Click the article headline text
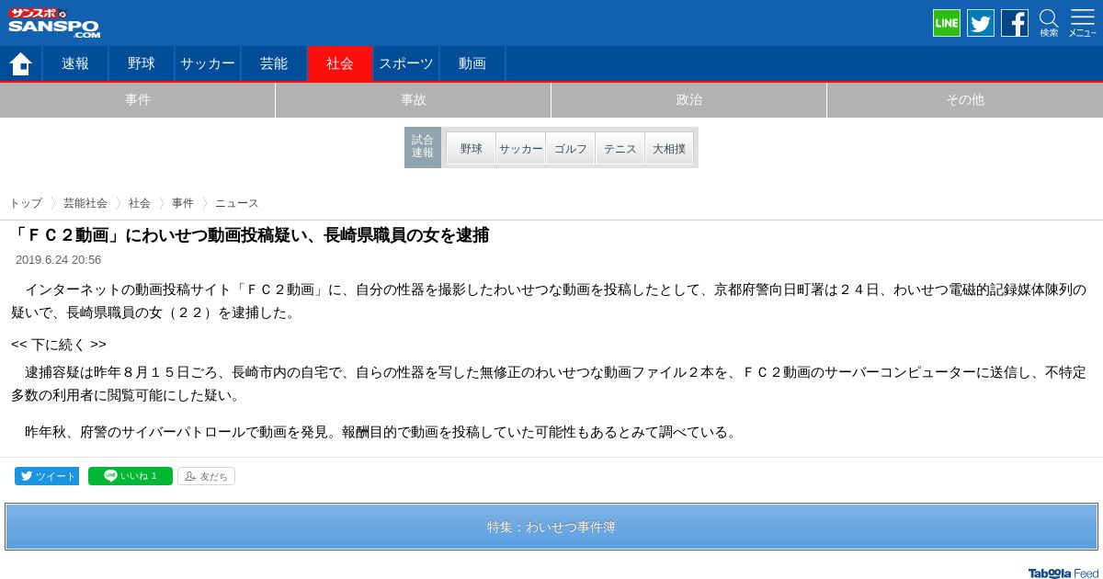1103x579 pixels. (250, 235)
